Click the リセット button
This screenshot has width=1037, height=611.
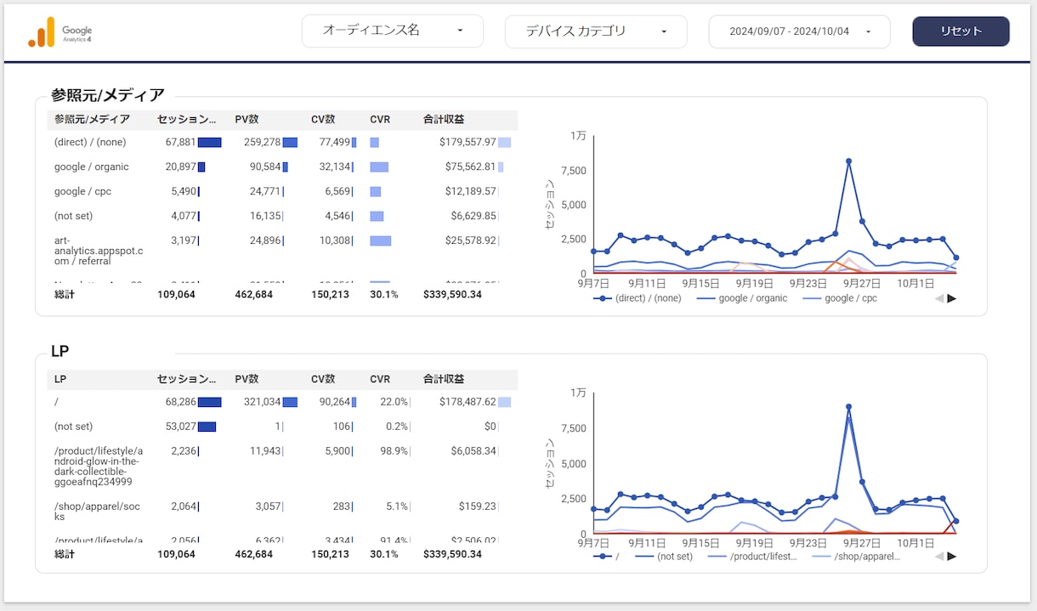click(x=960, y=31)
